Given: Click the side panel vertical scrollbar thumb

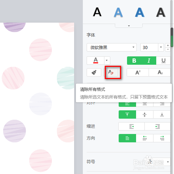Looking at the screenshot, I should [172, 37].
